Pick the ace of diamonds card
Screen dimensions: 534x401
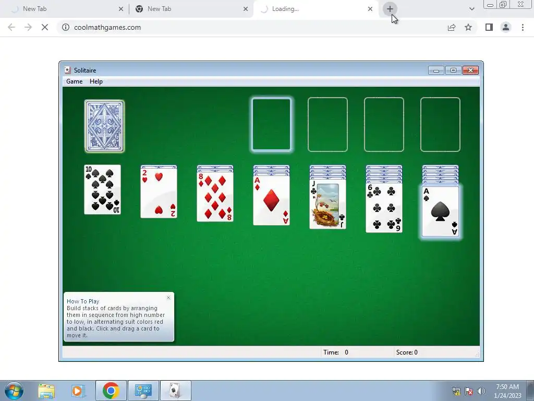pyautogui.click(x=271, y=200)
